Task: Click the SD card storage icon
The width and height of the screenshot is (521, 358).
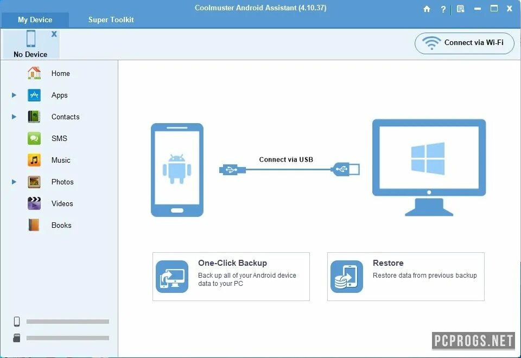Action: click(x=17, y=338)
